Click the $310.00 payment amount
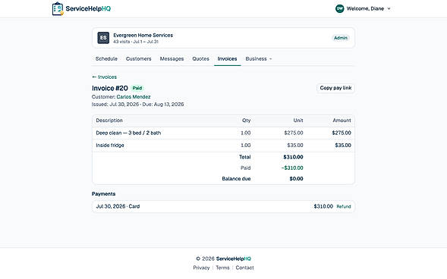 (323, 206)
